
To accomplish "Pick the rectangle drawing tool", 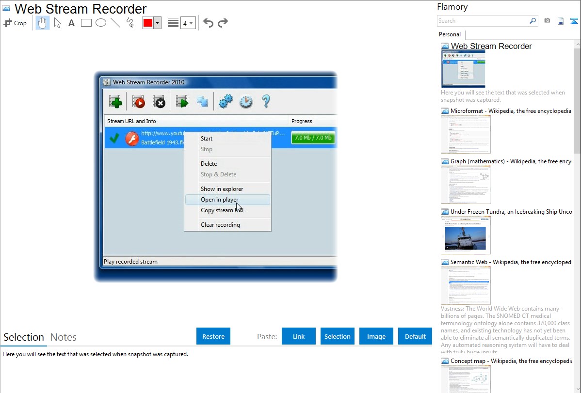I will point(86,23).
